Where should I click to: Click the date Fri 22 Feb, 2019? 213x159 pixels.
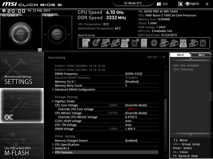point(39,11)
